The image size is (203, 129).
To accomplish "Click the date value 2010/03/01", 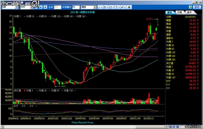I will click(x=190, y=17).
